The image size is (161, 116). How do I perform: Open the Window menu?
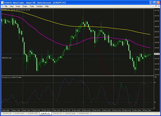coord(39,6)
